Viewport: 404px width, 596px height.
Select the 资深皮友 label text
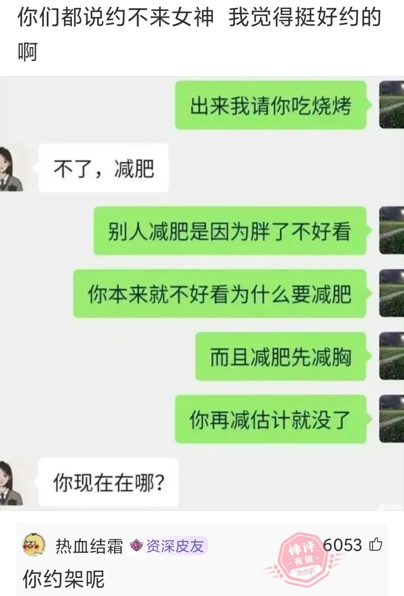(x=175, y=546)
